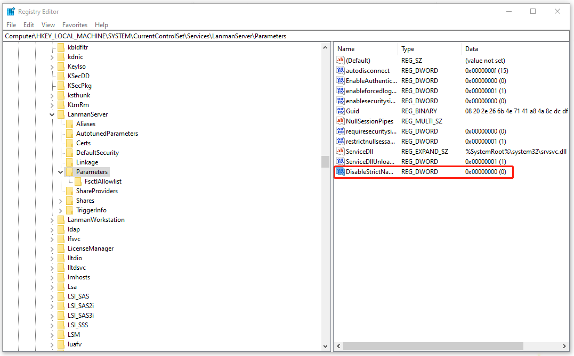Viewport: 574px width, 356px height.
Task: Click the REG_DWORD icon next to autodisconnect
Action: click(341, 70)
